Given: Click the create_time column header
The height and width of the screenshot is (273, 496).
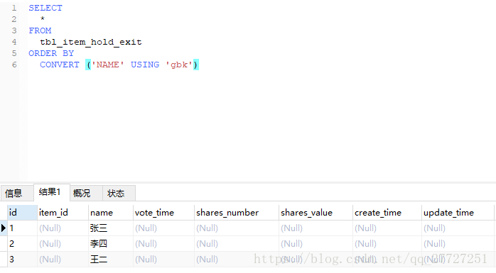Looking at the screenshot, I should coord(387,213).
